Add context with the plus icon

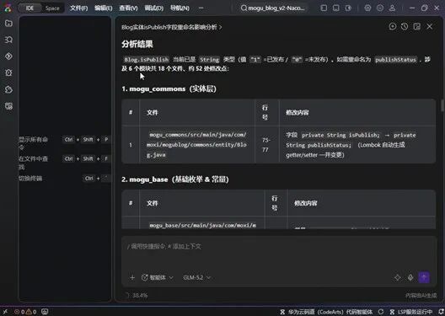coord(132,278)
